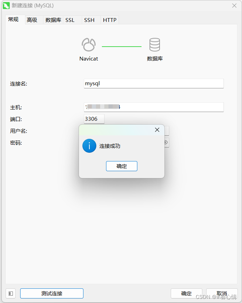Toggle the sidebar panel icon at bottom left
This screenshot has height=303, width=242.
[11, 294]
